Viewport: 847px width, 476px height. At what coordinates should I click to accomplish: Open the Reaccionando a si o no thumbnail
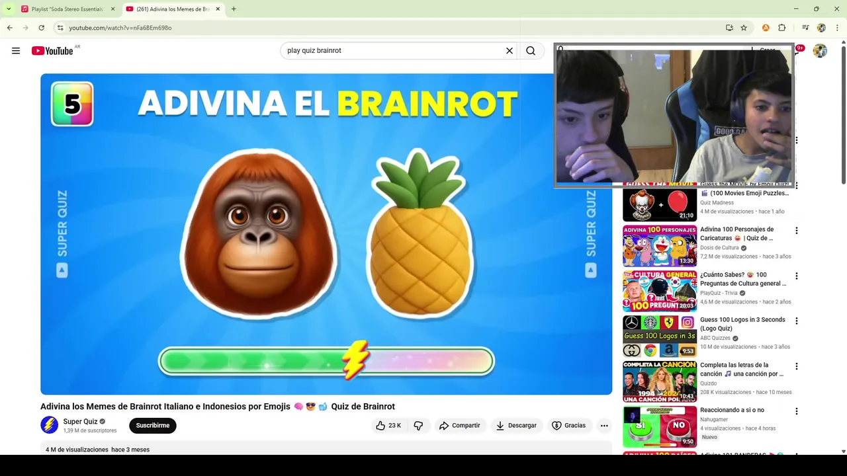click(660, 426)
